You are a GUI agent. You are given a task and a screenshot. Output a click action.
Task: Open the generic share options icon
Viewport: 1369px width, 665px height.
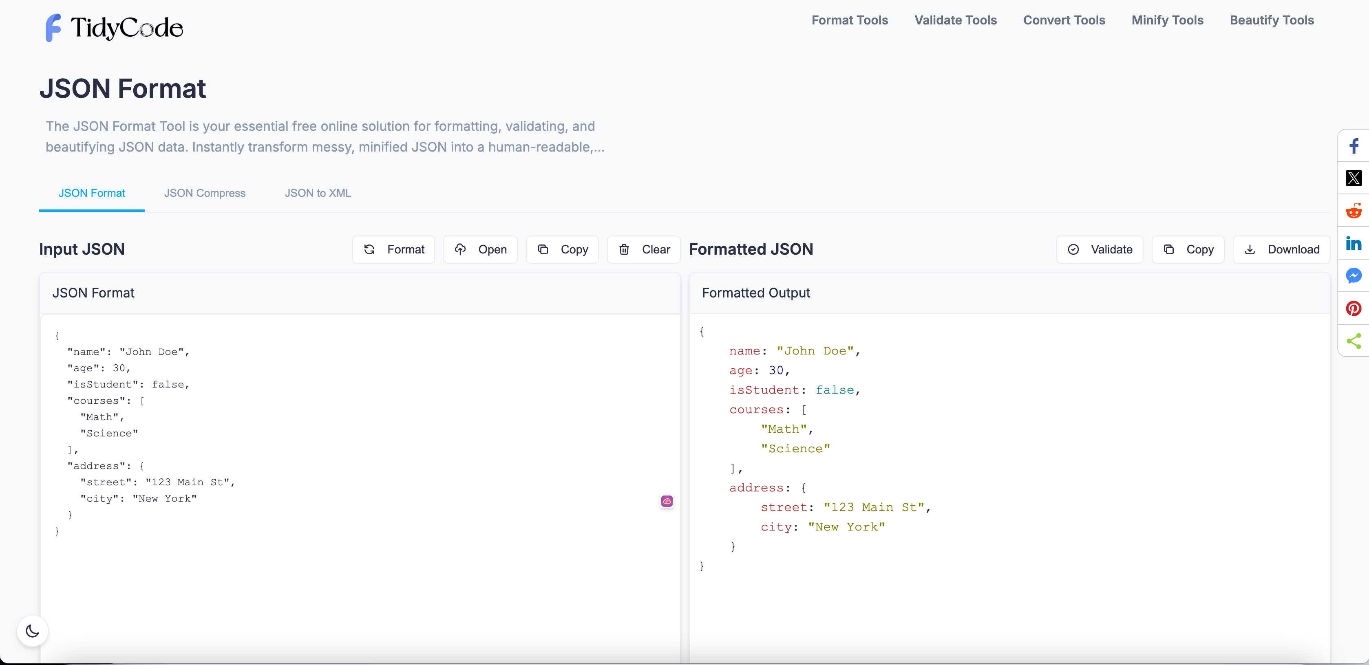tap(1354, 341)
